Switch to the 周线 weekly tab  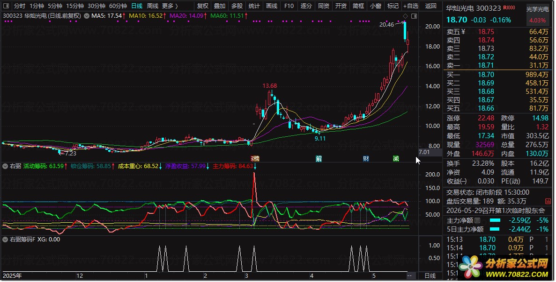point(153,6)
